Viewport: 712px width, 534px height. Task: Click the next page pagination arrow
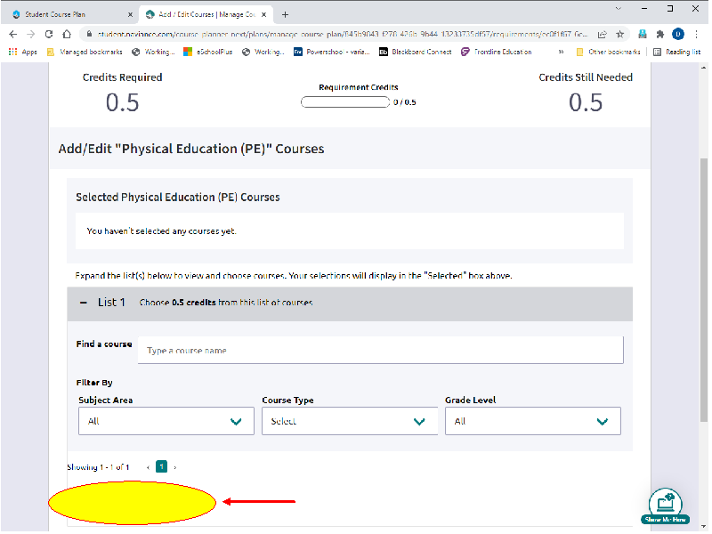tap(175, 467)
